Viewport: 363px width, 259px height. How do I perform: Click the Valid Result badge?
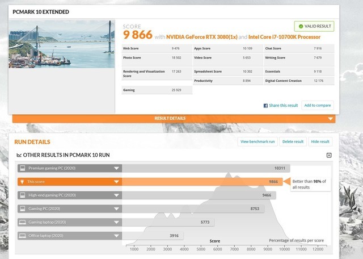click(314, 27)
